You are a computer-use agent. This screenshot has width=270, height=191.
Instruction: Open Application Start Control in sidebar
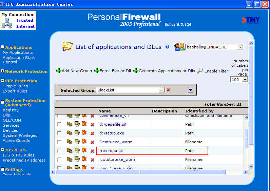tap(19, 60)
